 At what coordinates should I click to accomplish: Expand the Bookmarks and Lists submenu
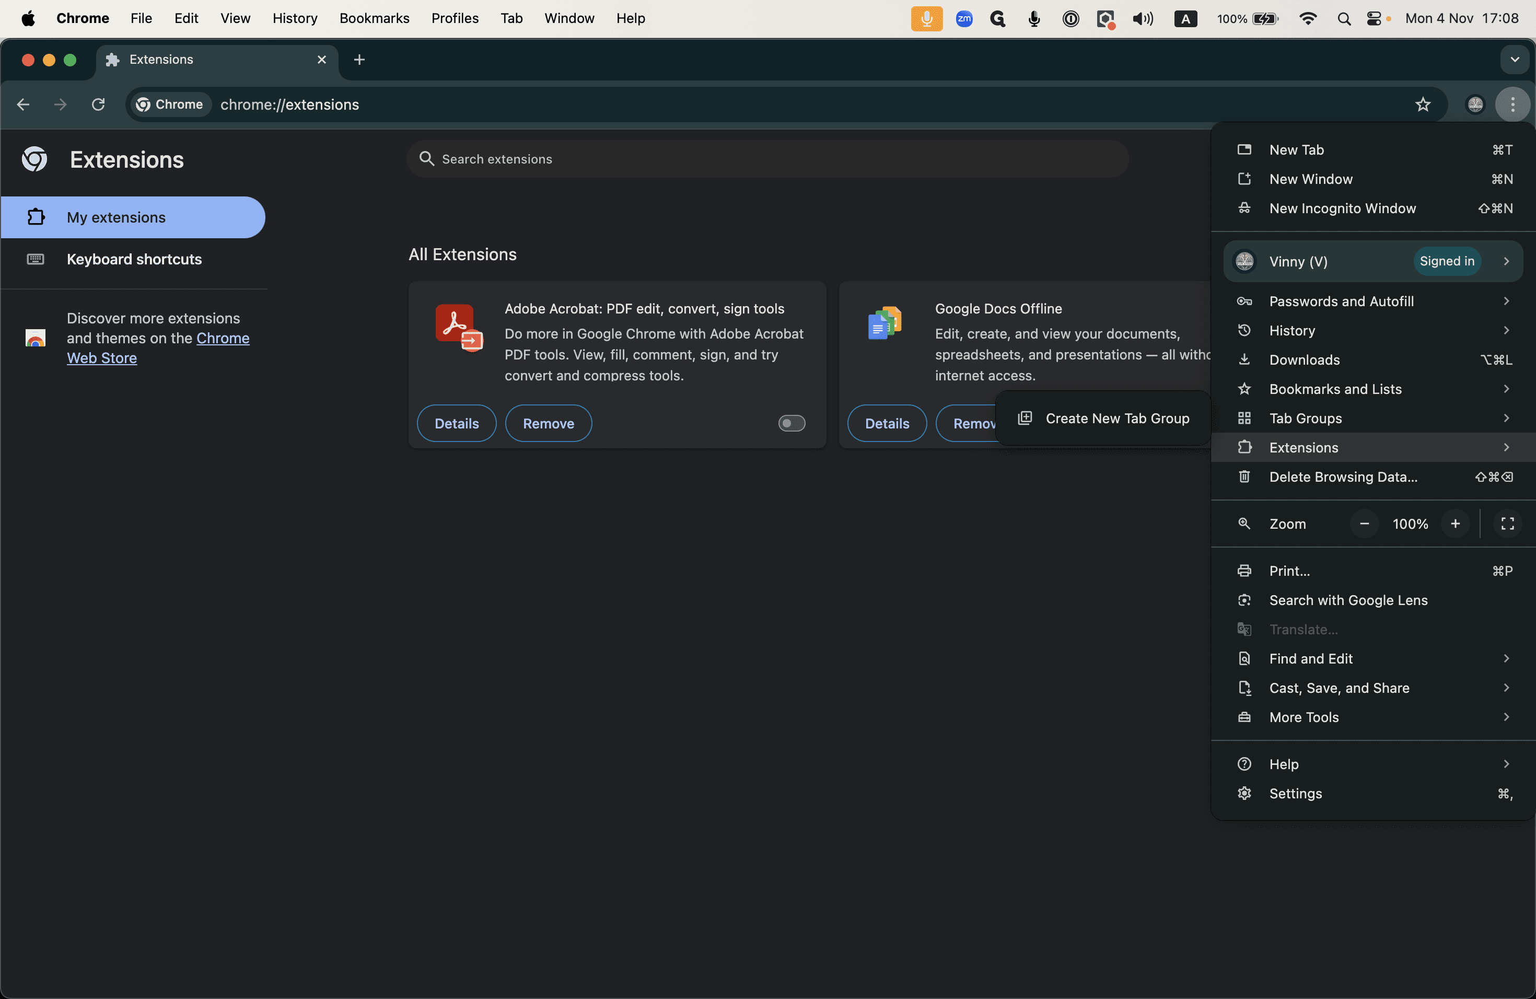[1374, 389]
